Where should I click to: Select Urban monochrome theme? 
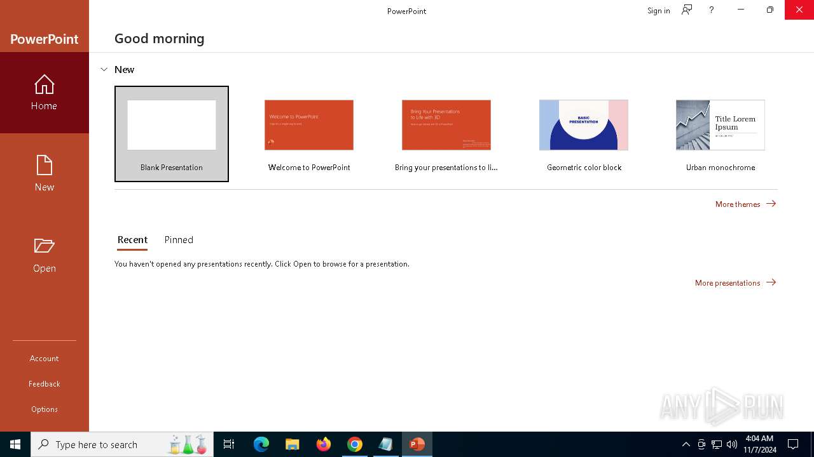point(721,134)
